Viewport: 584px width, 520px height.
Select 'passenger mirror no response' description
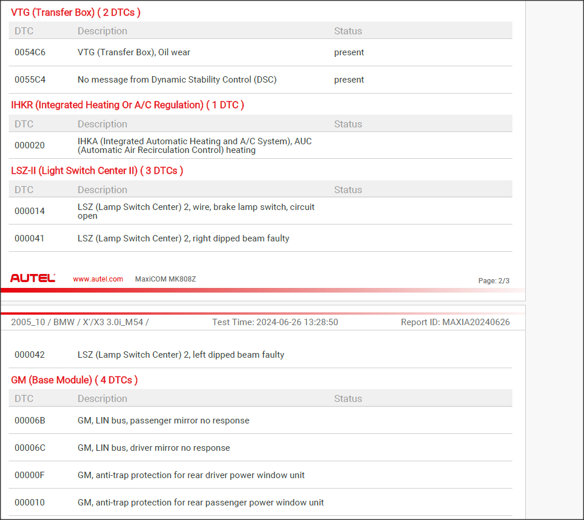pos(164,421)
